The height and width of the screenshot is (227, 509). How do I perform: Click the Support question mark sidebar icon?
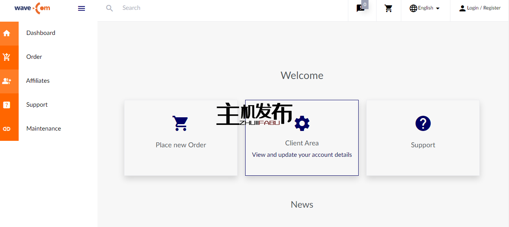[7, 105]
